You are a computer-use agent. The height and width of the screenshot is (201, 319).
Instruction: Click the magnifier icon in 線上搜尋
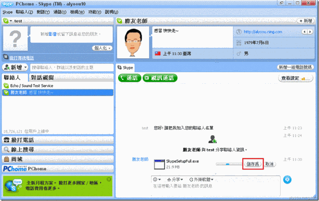6,150
